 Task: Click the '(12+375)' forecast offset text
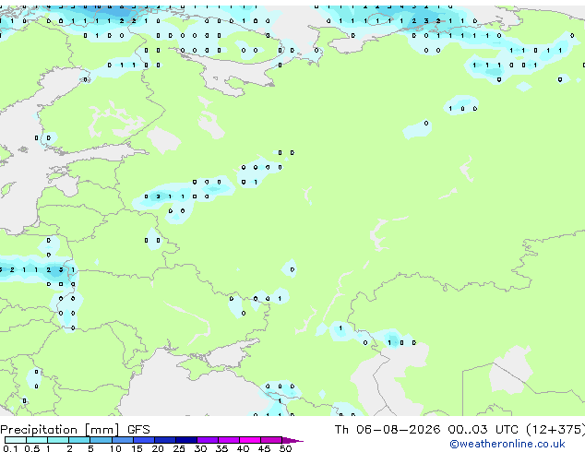tap(555, 430)
